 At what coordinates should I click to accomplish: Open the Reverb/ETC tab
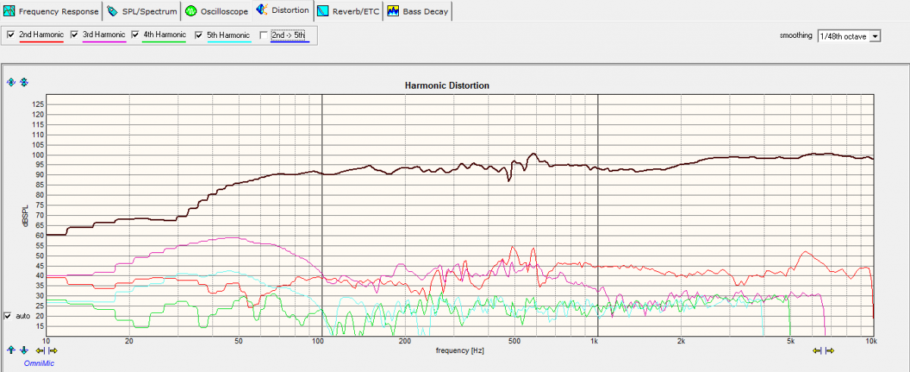pos(349,11)
